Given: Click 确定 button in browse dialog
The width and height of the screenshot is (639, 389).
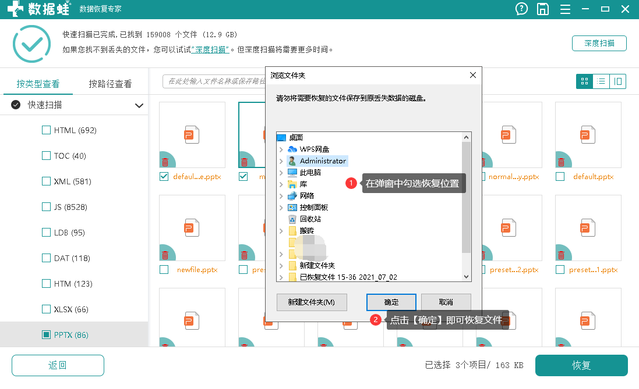Looking at the screenshot, I should click(x=391, y=302).
